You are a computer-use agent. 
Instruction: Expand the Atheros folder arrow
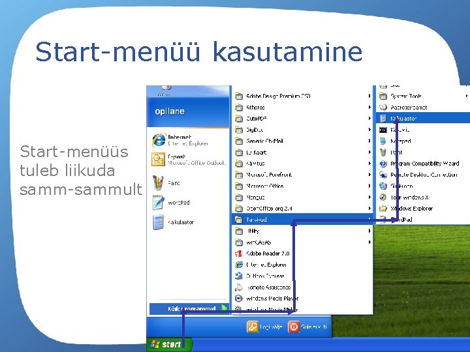[x=369, y=107]
